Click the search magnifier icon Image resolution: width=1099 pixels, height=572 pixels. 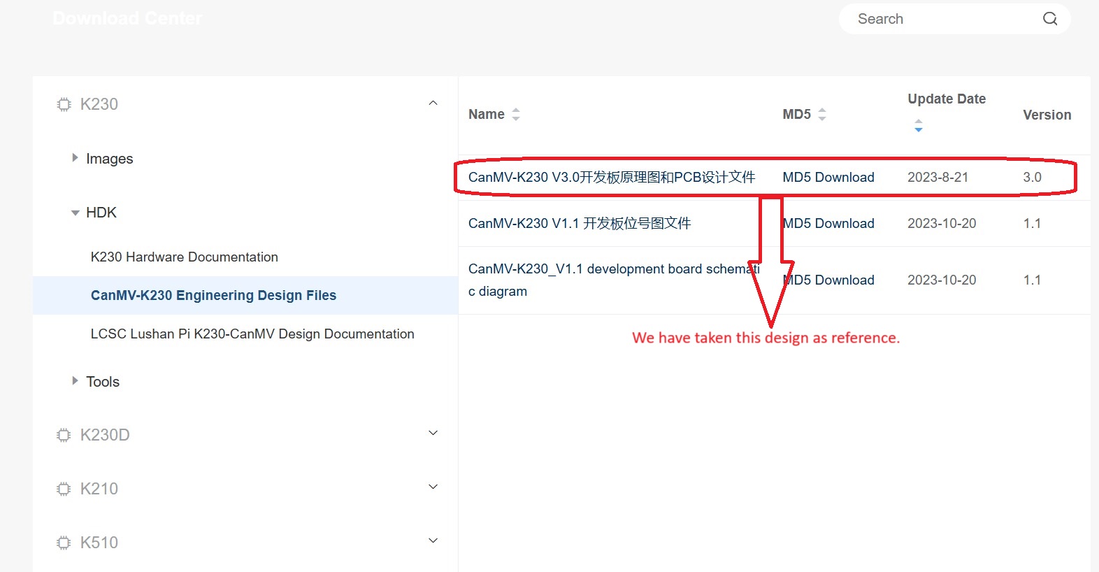coord(1049,19)
